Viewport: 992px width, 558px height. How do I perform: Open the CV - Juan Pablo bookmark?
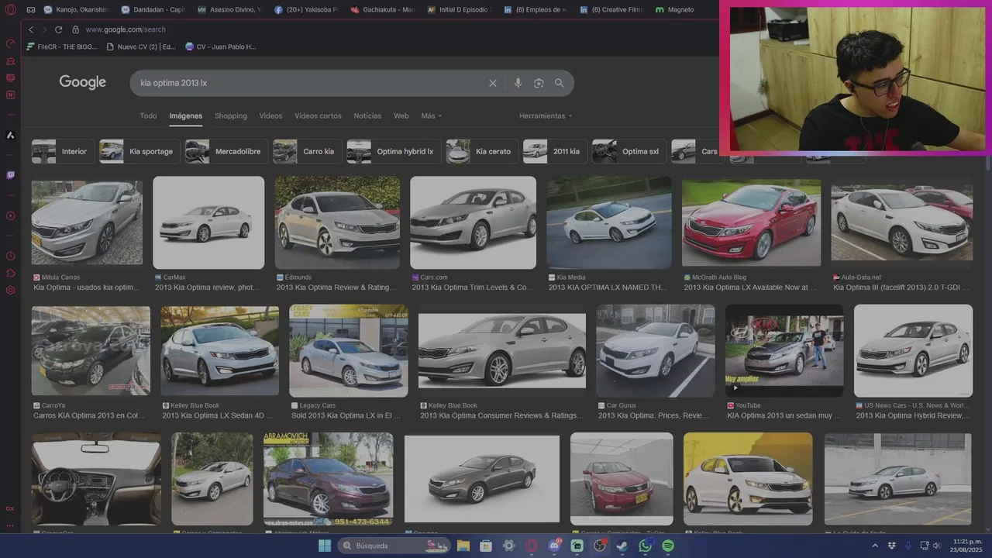click(221, 46)
